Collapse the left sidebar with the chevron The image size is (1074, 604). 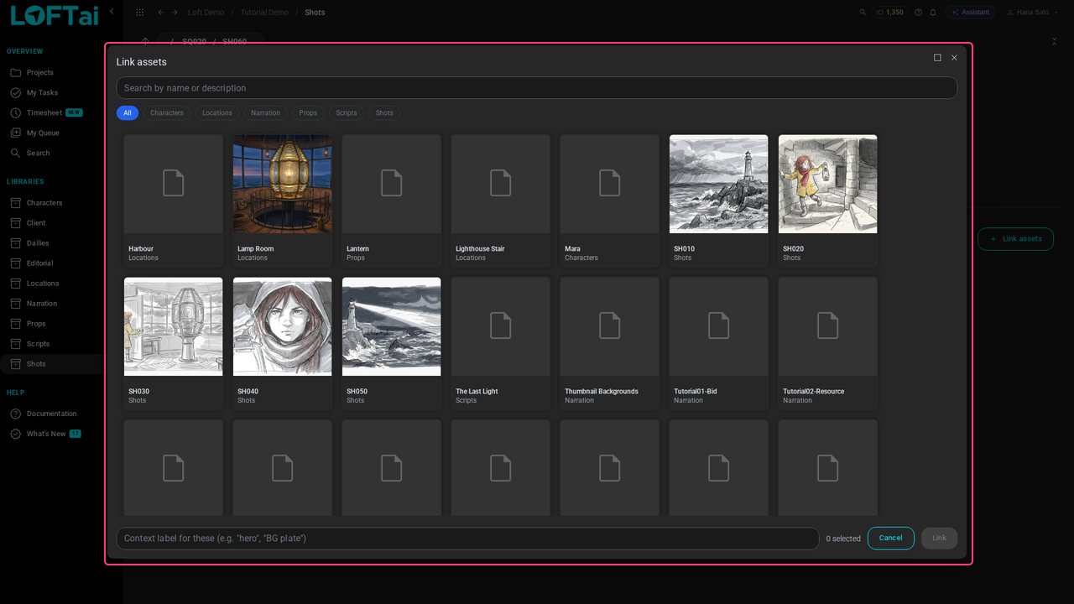click(x=112, y=12)
